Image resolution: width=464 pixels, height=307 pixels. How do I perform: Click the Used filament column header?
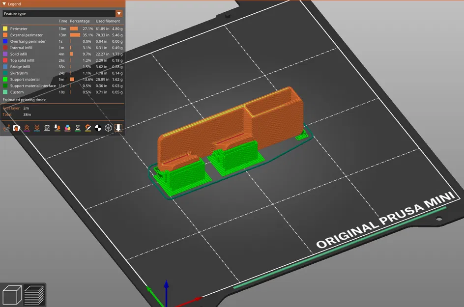[x=108, y=21]
